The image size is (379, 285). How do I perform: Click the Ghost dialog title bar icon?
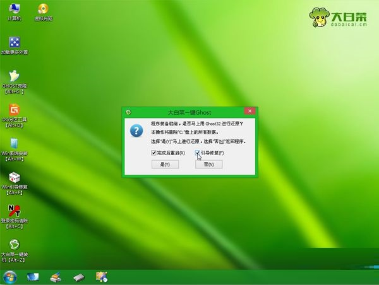pos(128,112)
